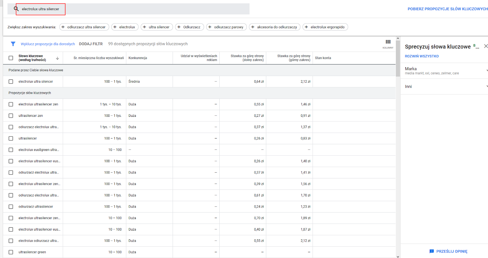Screen dimensions: 488x258
Task: Click the 1,40 zł bid cell
Action: (306, 161)
